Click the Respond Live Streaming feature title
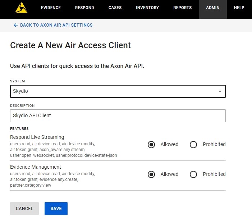Viewport: 252px width, 223px height. [37, 137]
